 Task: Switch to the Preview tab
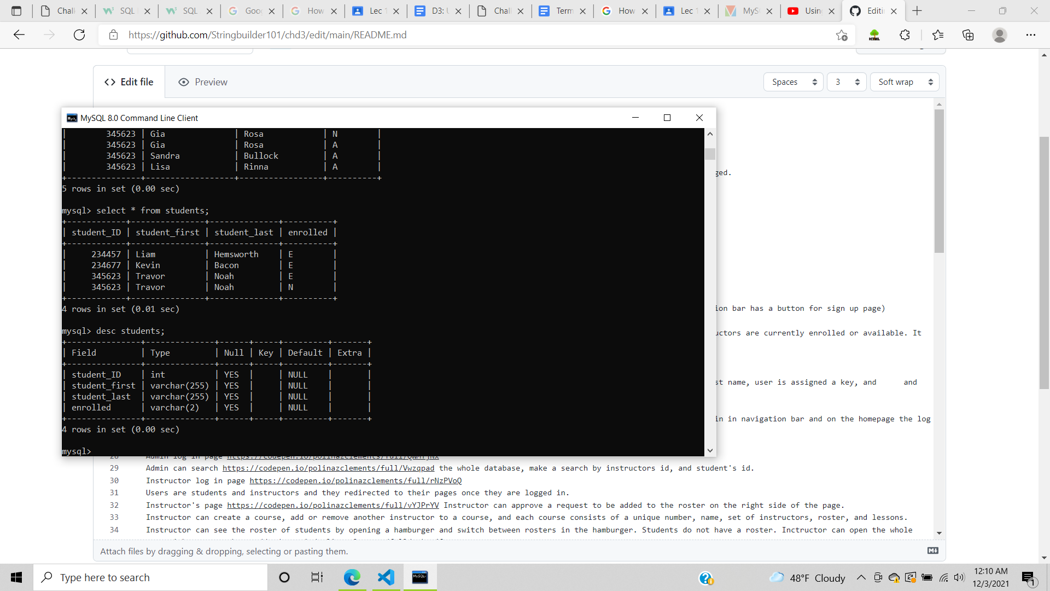tap(202, 82)
